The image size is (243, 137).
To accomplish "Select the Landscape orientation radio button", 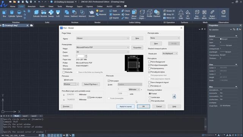I will [x=150, y=97].
